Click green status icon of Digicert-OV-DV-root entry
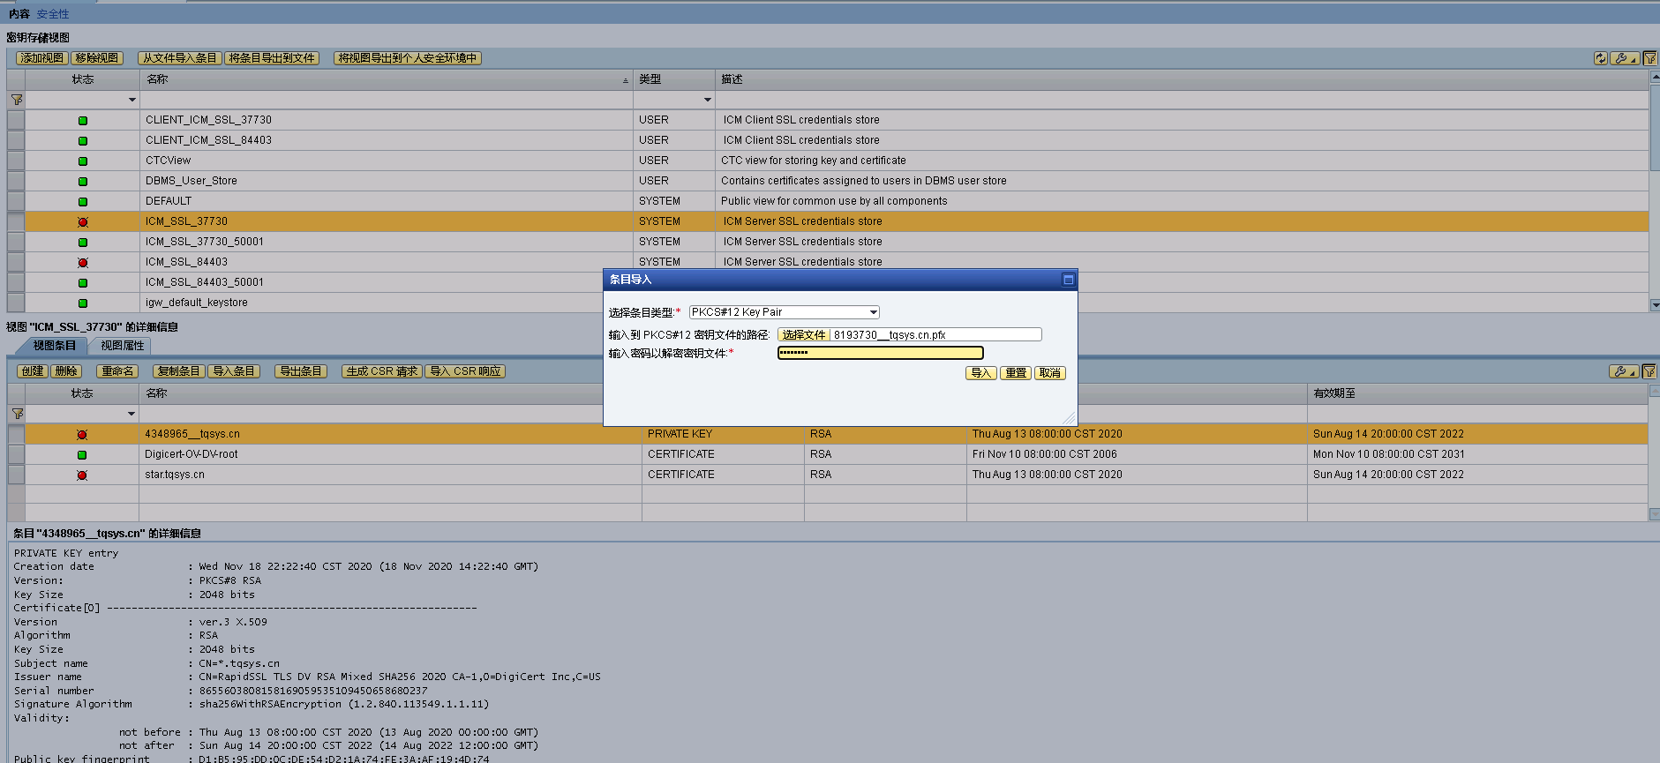The height and width of the screenshot is (763, 1660). (82, 455)
